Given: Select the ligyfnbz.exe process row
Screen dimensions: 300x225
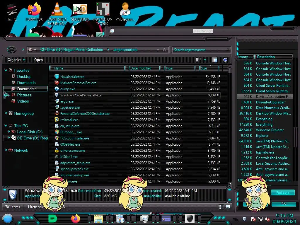Looking at the screenshot, I should 265,152.
